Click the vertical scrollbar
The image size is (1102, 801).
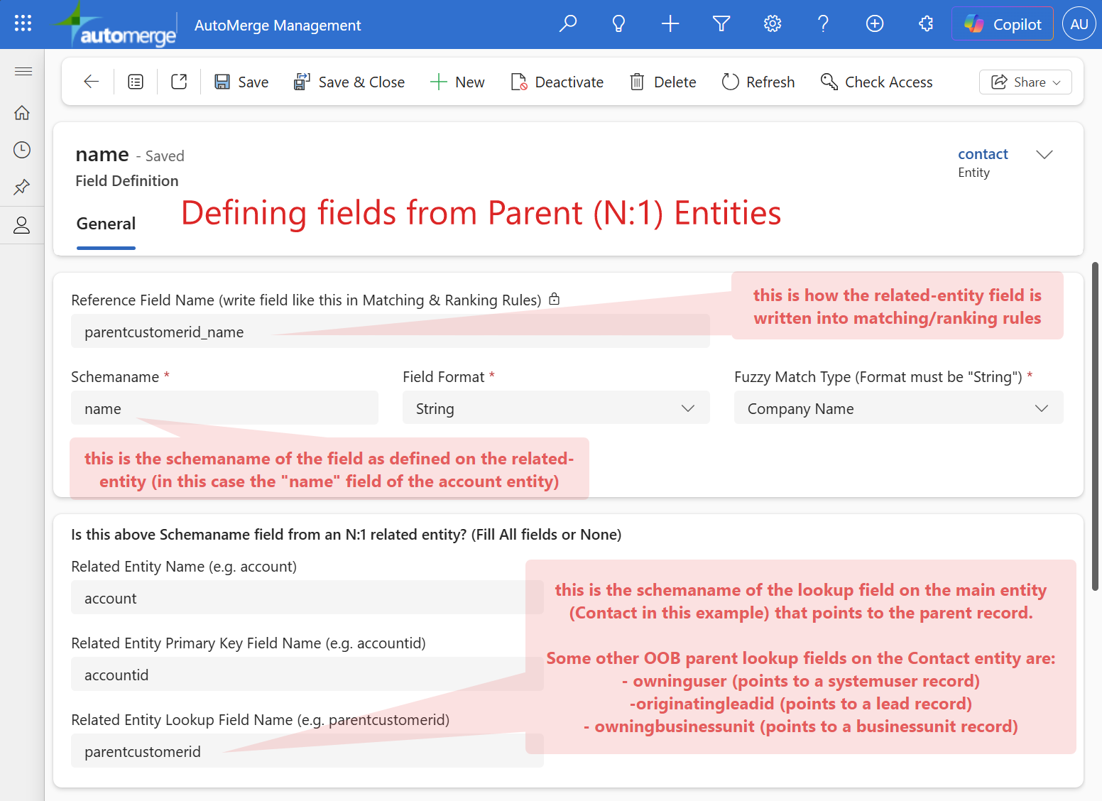tap(1095, 426)
